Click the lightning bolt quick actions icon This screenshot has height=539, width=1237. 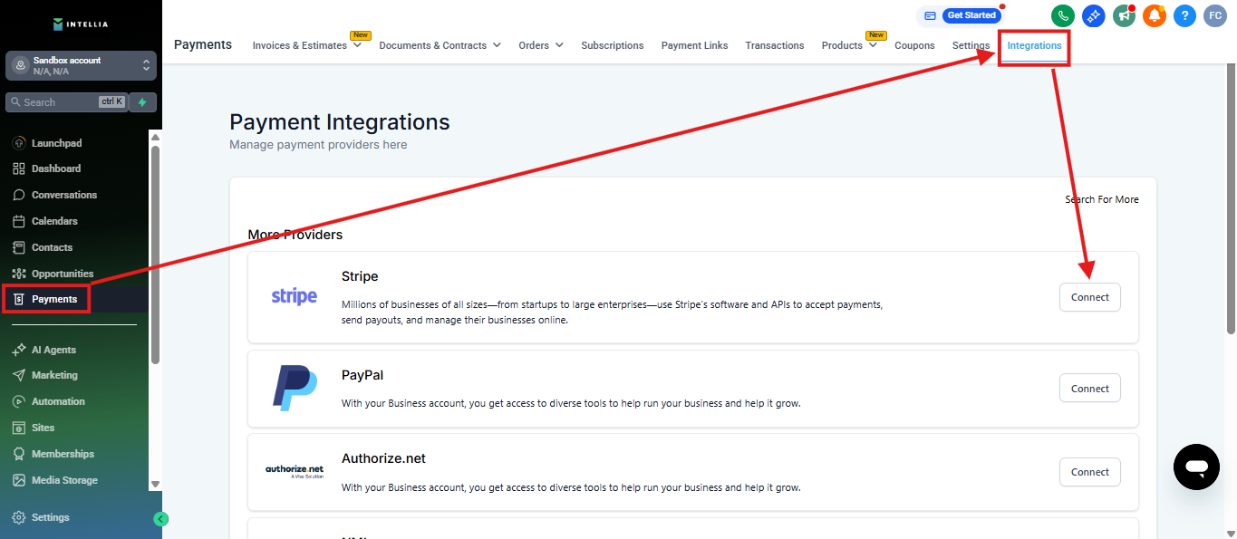[142, 102]
